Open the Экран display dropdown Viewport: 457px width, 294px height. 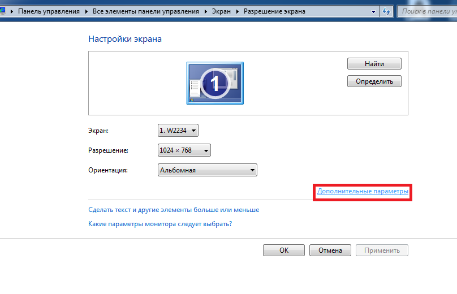point(178,130)
